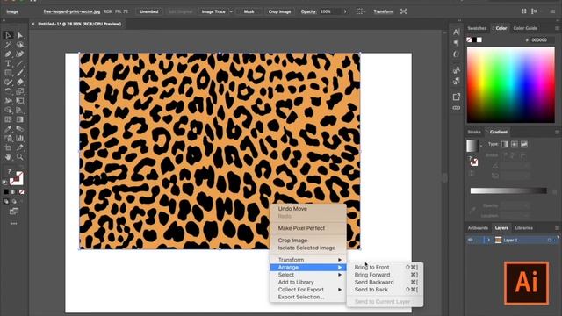Reset to default fill and stroke
The height and width of the screenshot is (316, 562).
tap(4, 183)
